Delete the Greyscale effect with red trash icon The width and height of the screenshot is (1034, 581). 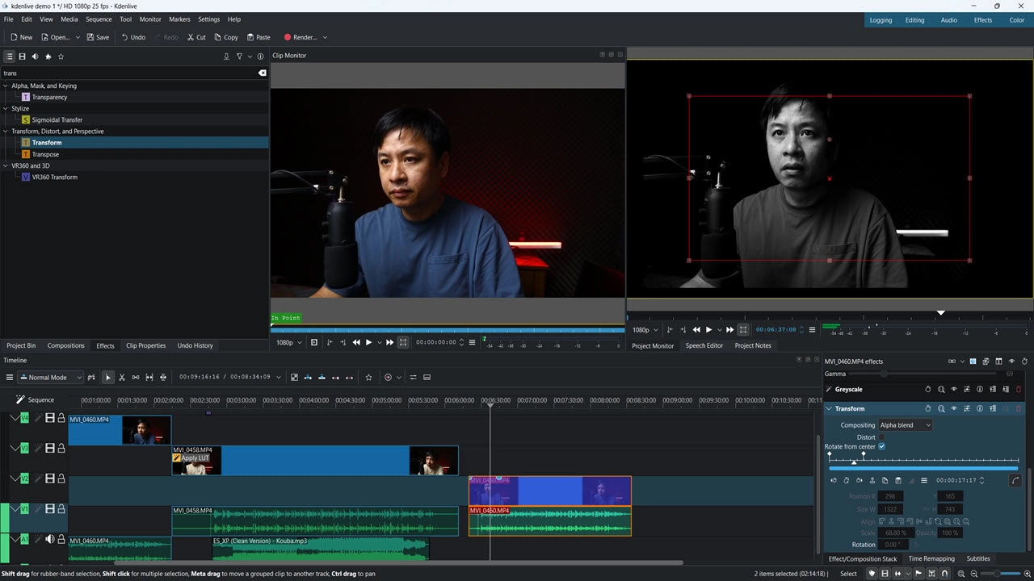[1018, 389]
